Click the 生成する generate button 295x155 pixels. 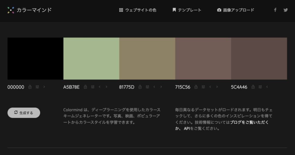[x=24, y=113]
